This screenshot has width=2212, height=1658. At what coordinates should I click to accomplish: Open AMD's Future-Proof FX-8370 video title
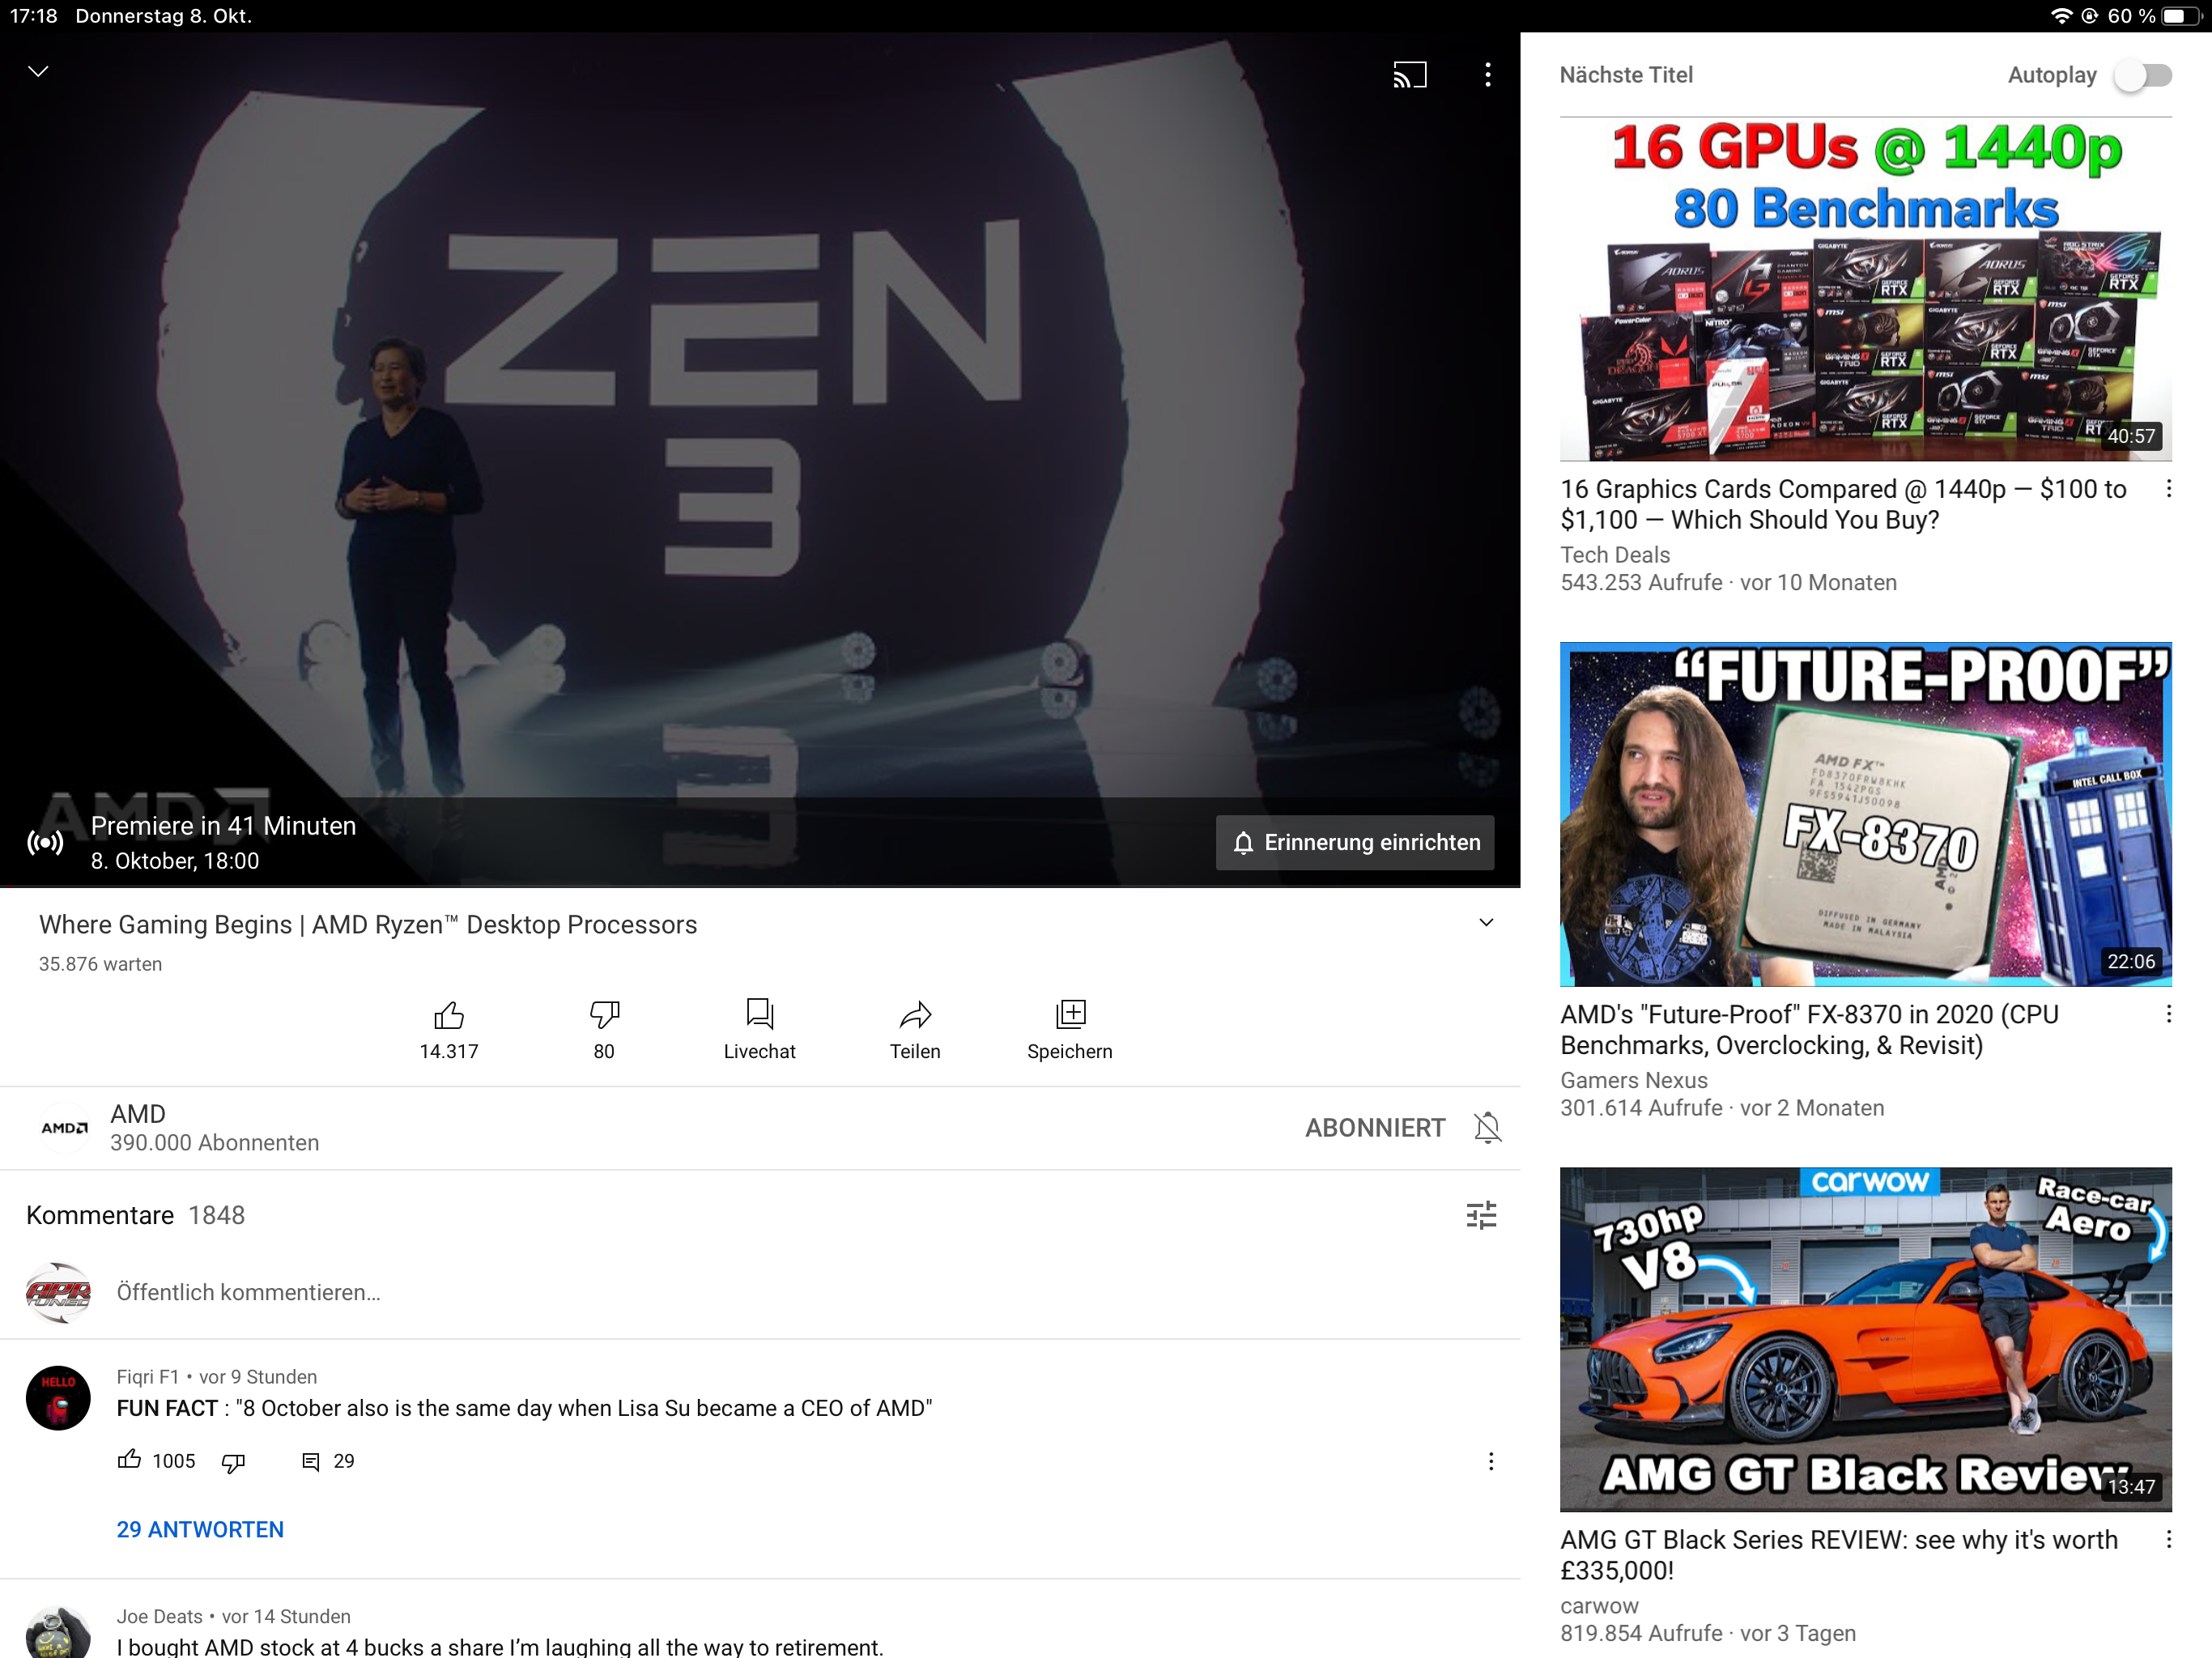click(1810, 1029)
